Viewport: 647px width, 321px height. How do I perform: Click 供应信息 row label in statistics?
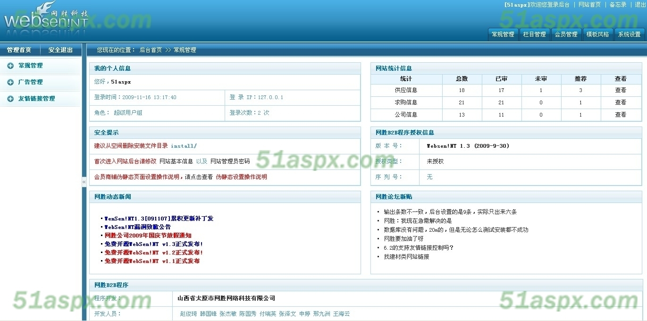pos(406,90)
